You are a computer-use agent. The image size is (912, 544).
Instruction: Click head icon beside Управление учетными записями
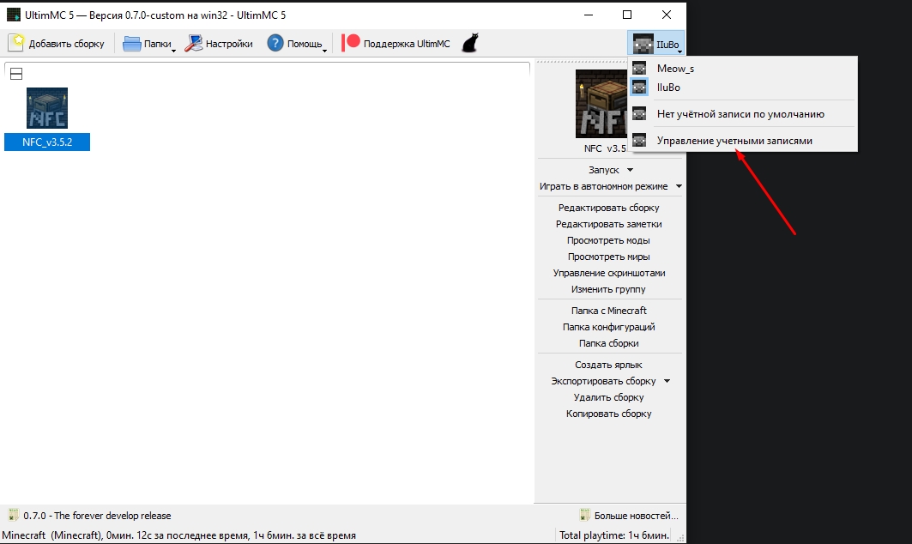click(639, 141)
